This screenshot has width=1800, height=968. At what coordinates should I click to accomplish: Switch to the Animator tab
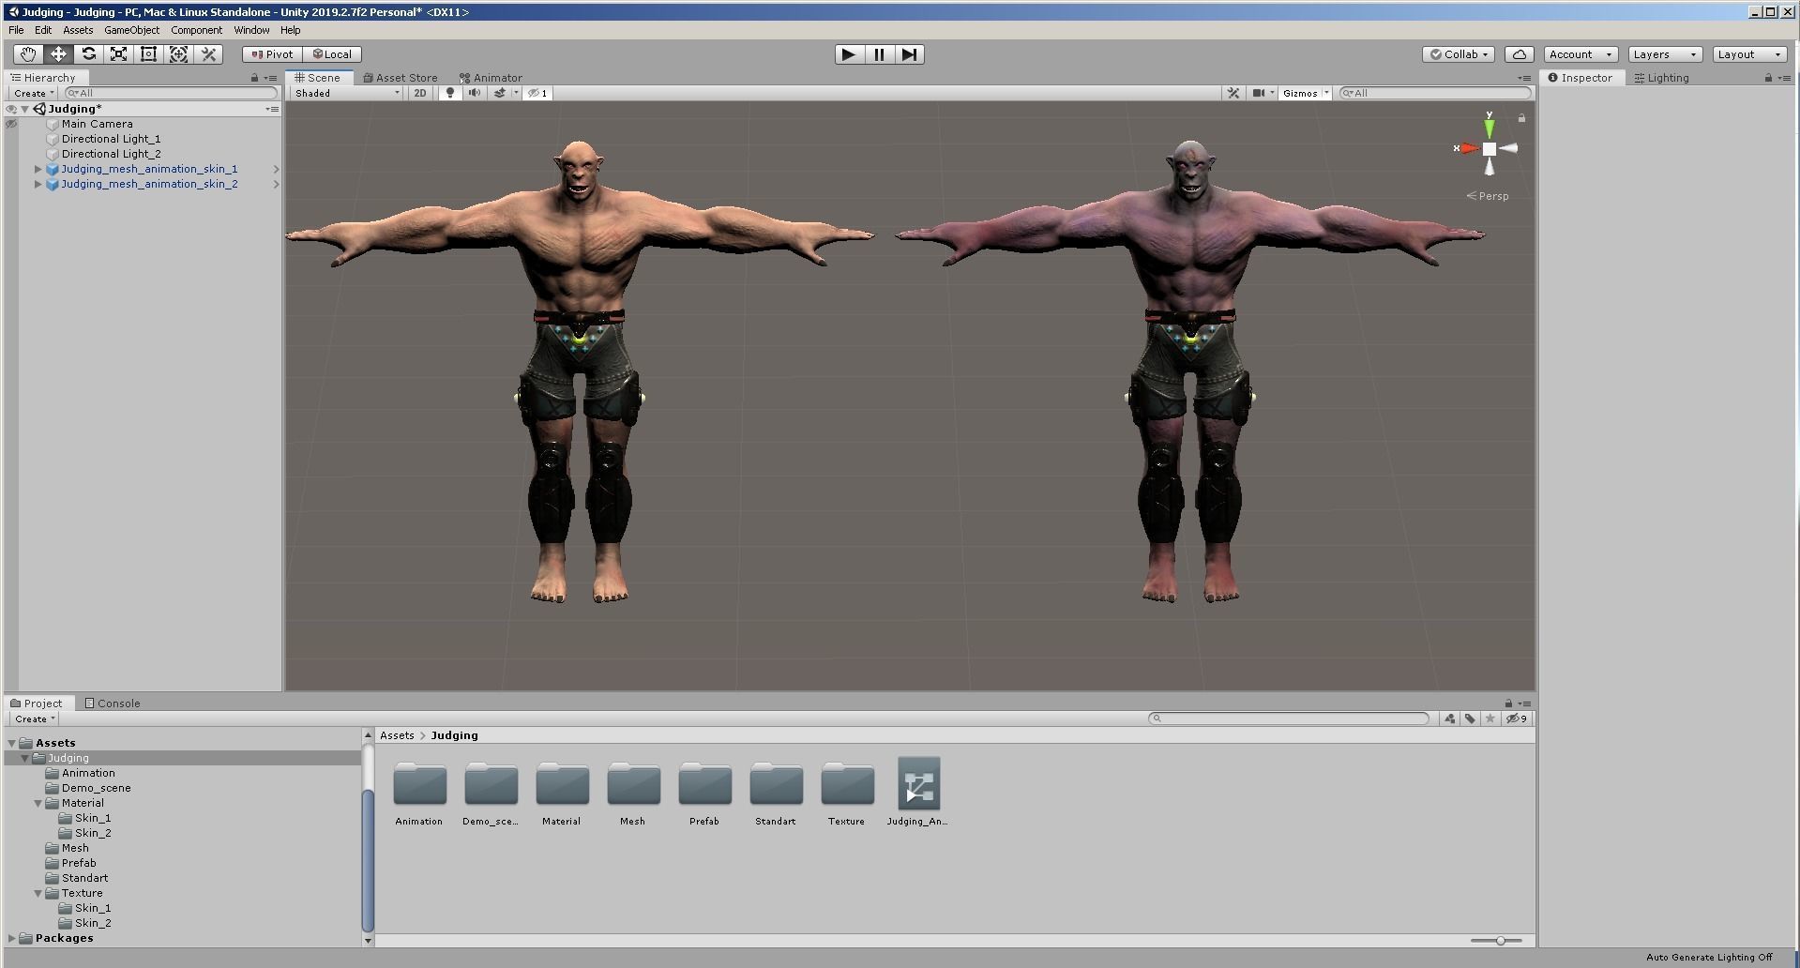(491, 78)
